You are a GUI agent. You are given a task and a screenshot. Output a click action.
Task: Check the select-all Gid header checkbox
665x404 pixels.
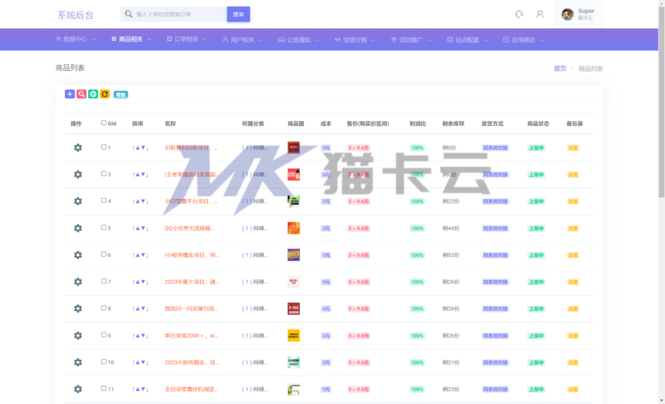coord(103,123)
